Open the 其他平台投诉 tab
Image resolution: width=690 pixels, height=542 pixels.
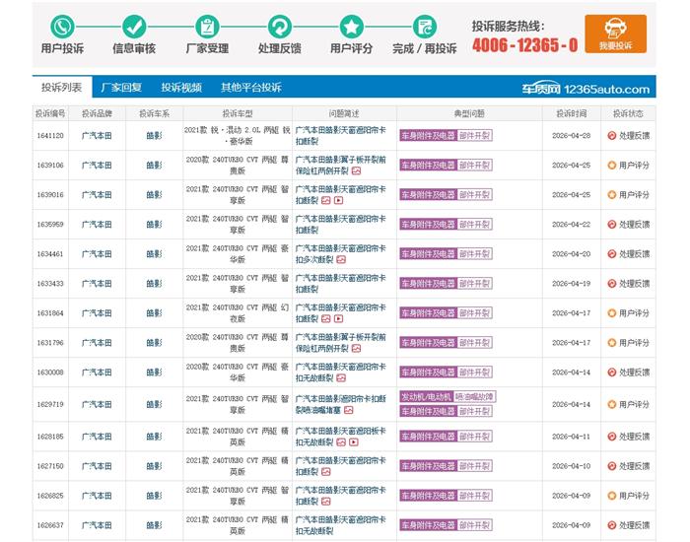pos(250,87)
